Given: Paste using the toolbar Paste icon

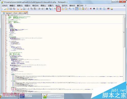Looking at the screenshot, I should (35, 9).
